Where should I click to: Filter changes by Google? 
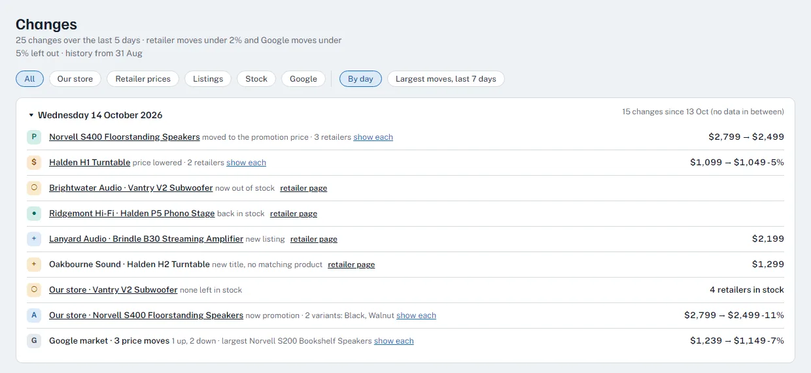tap(303, 79)
